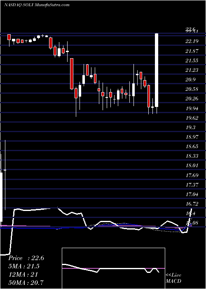This screenshot has width=206, height=289.
Task: Click the 17.37 price axis label
Action: click(192, 185)
